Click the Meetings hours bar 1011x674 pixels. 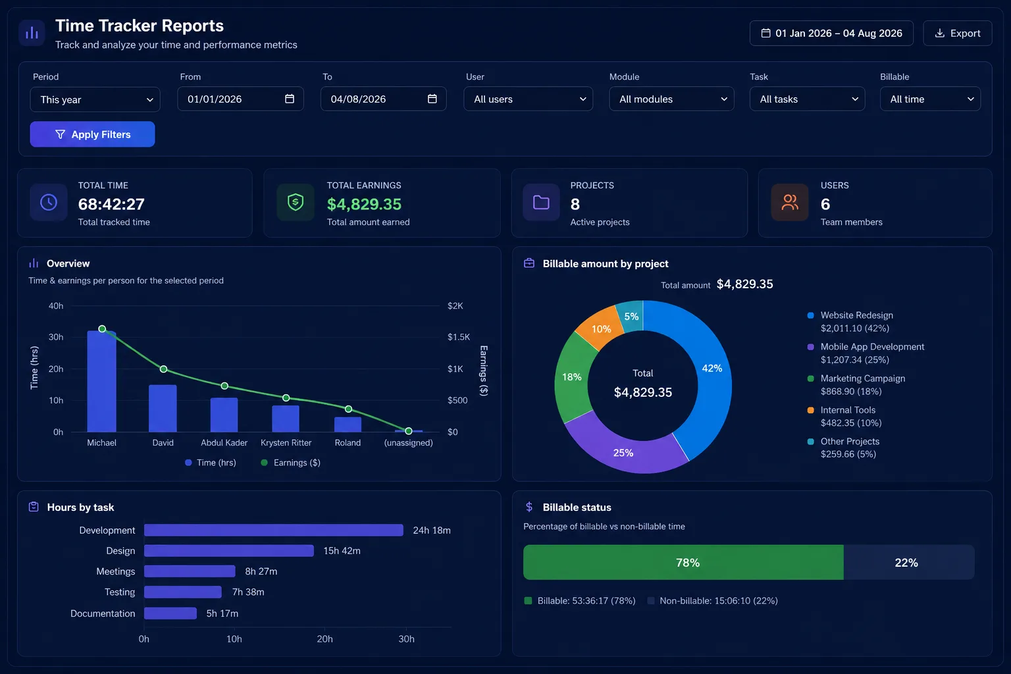point(190,571)
